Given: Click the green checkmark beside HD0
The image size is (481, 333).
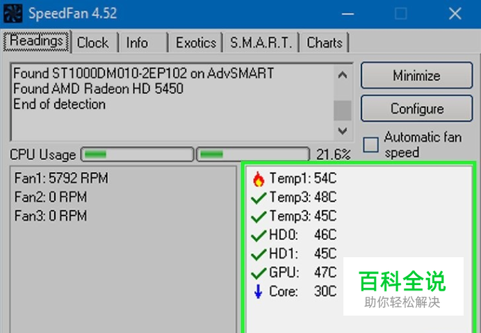Looking at the screenshot, I should click(259, 236).
